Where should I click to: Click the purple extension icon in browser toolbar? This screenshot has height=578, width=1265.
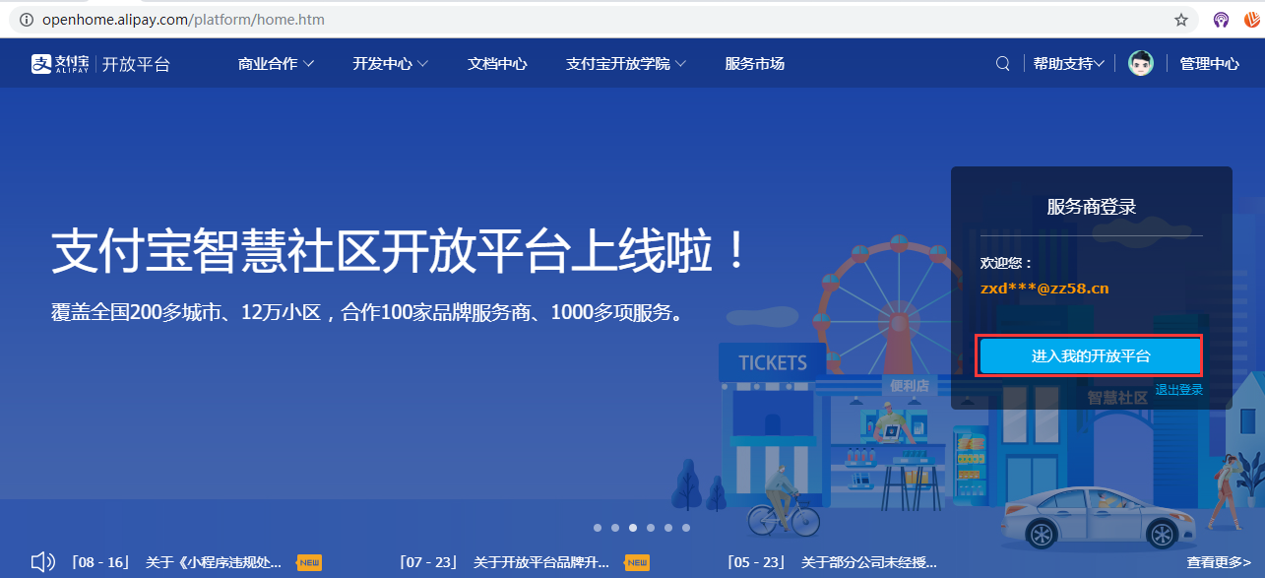[1220, 19]
